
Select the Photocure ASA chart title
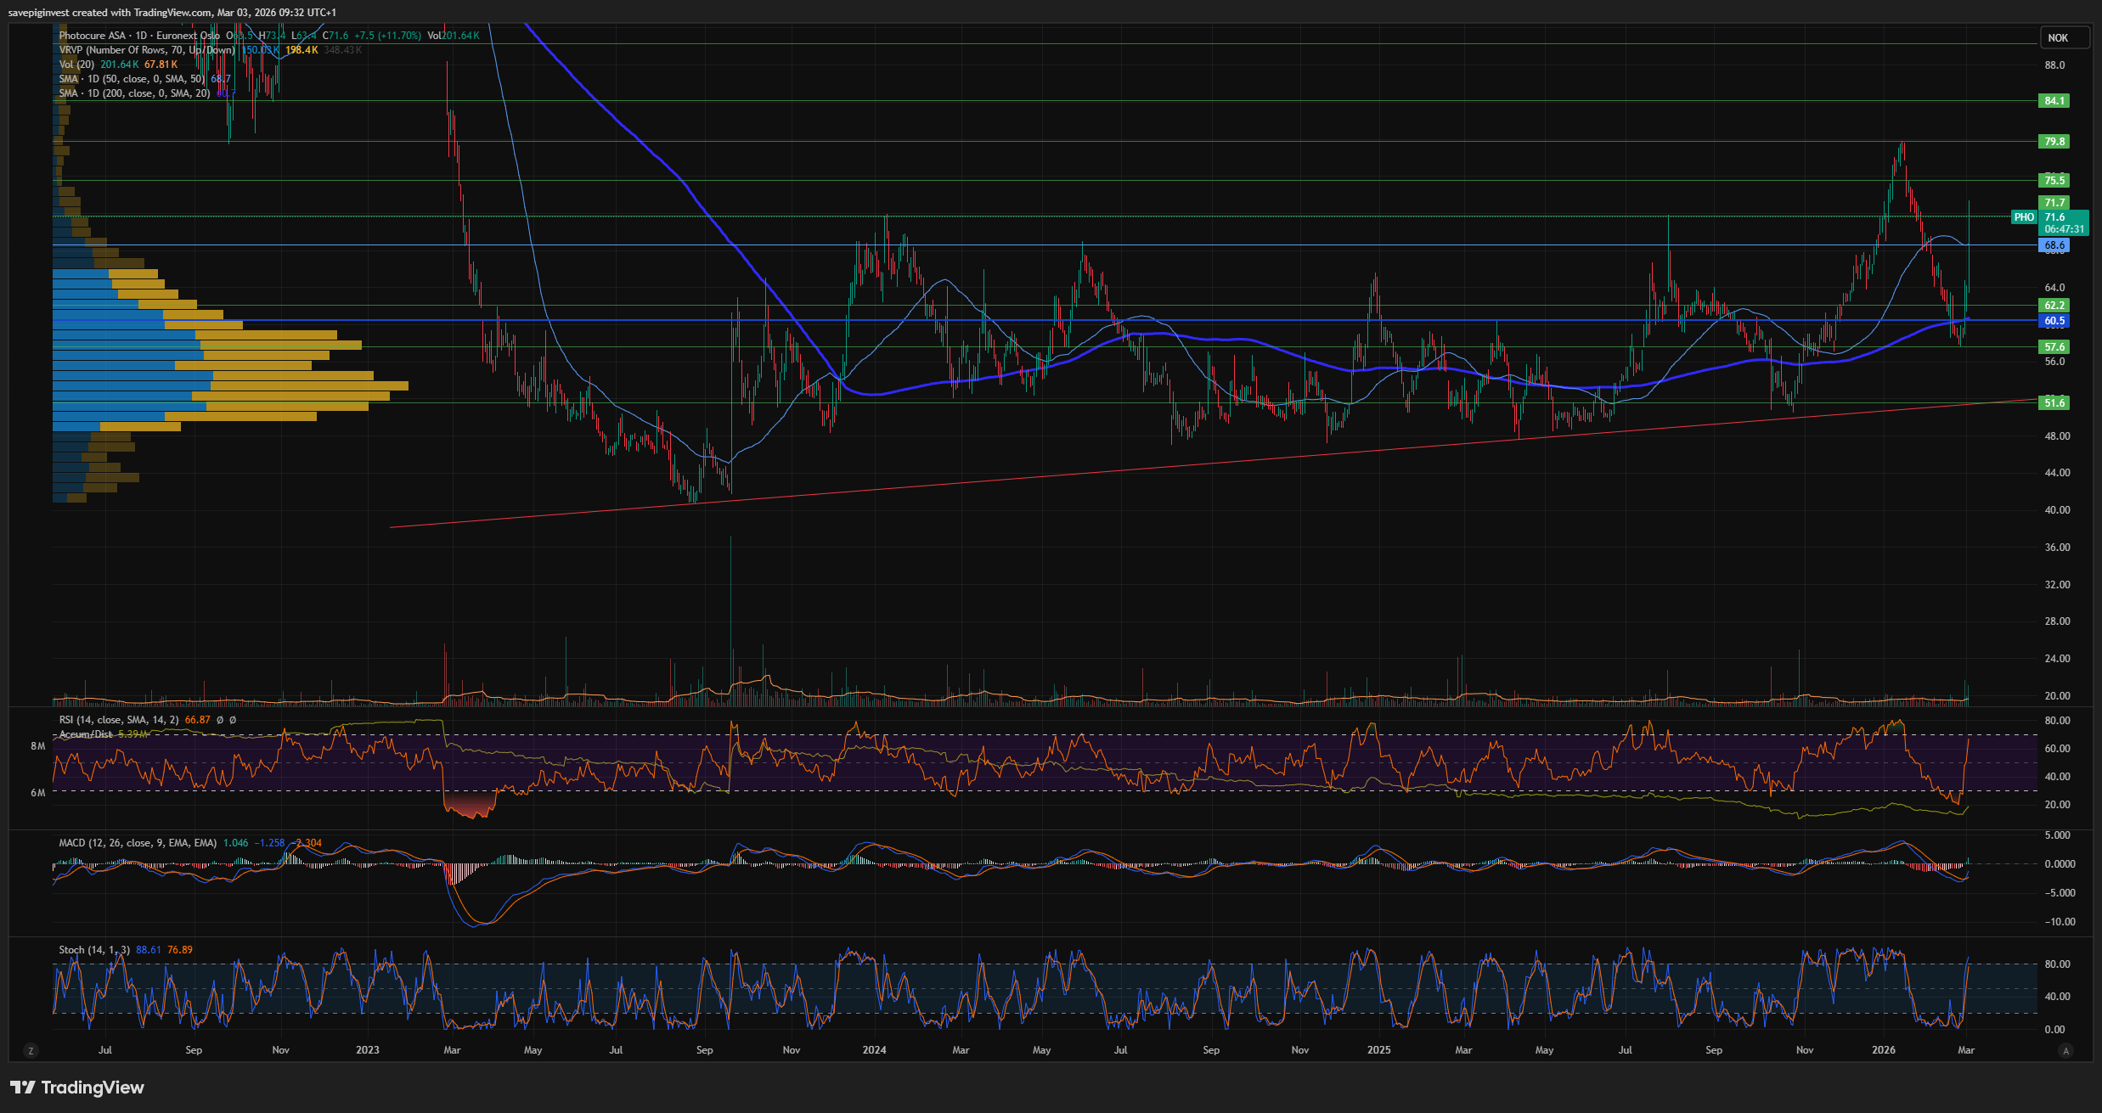pyautogui.click(x=93, y=36)
